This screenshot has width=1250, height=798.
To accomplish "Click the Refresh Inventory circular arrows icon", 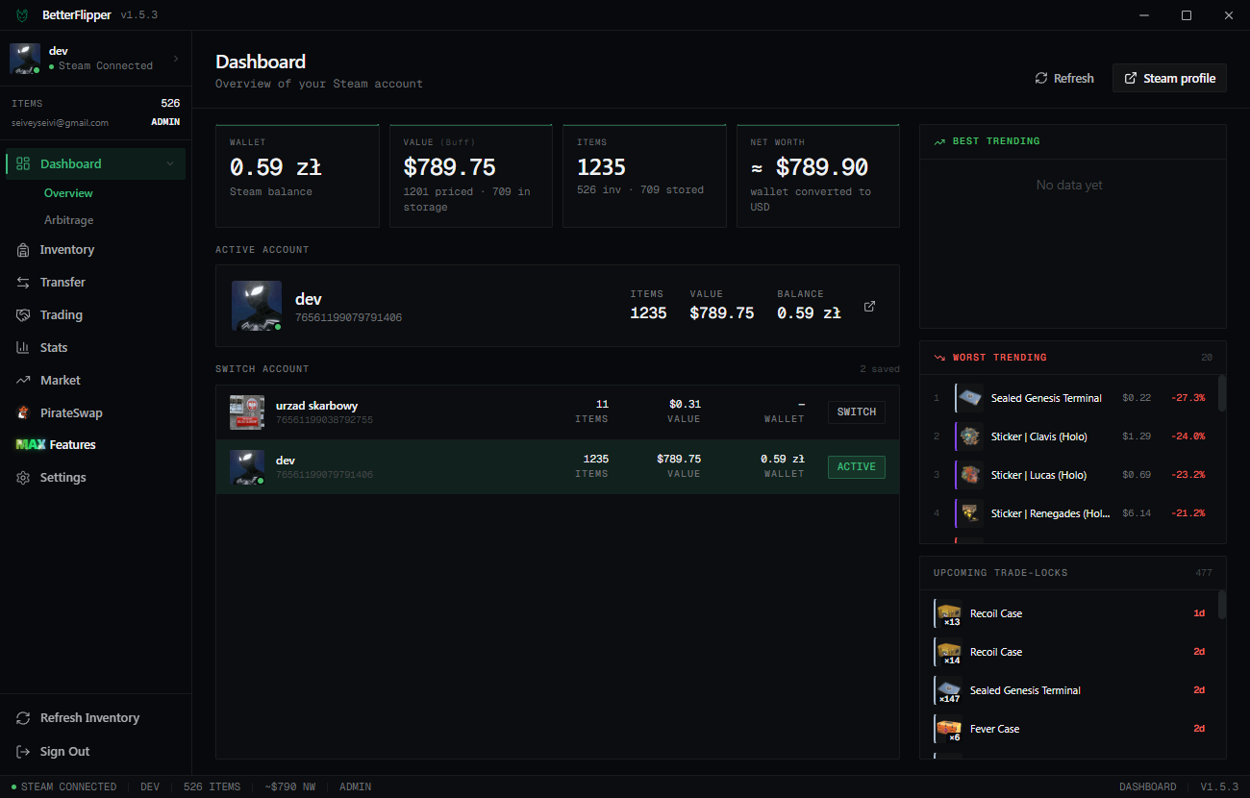I will pos(23,718).
